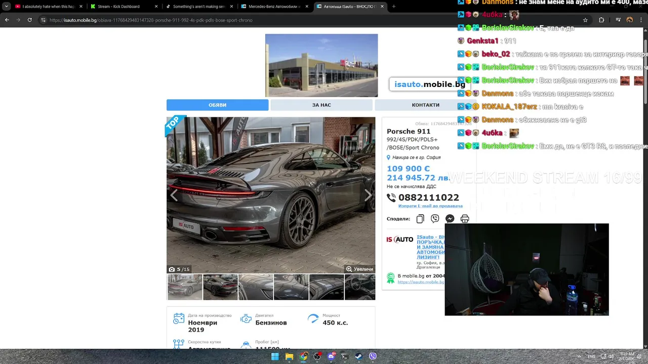648x364 pixels.
Task: Click the TOP ribbon badge on photo
Action: (x=174, y=124)
